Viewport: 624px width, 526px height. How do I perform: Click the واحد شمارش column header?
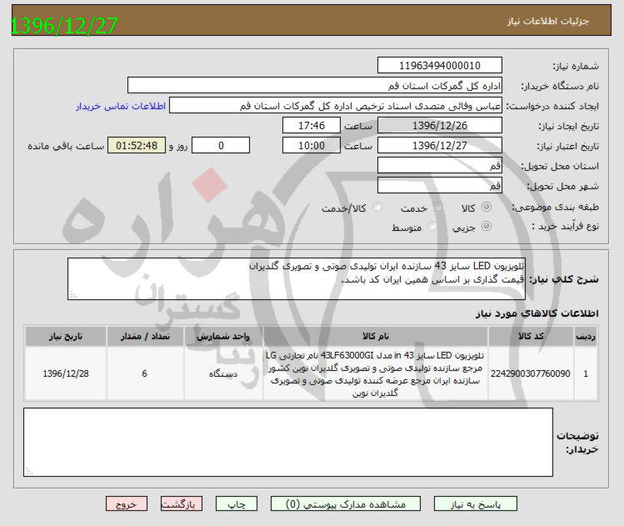[223, 337]
